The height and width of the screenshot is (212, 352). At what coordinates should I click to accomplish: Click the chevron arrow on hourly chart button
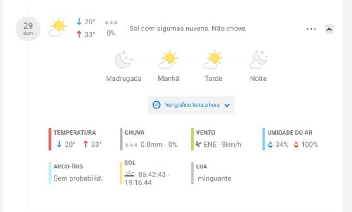pos(227,105)
